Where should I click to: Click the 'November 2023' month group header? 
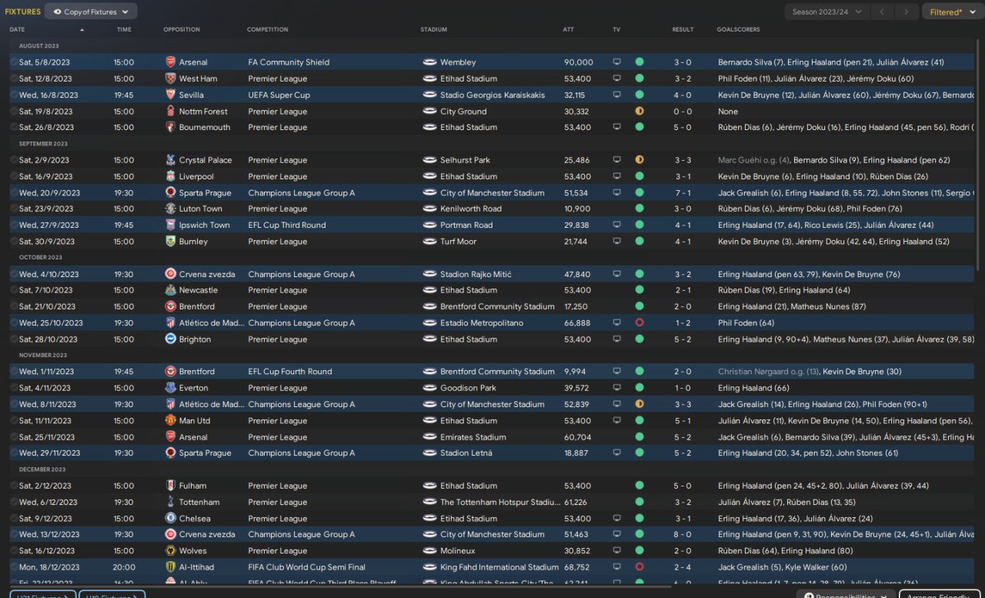click(43, 356)
